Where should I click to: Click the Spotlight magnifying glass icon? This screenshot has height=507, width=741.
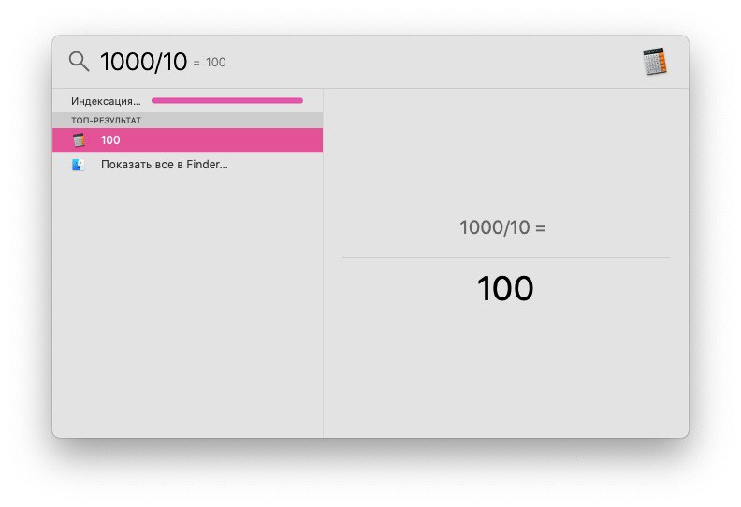click(79, 62)
